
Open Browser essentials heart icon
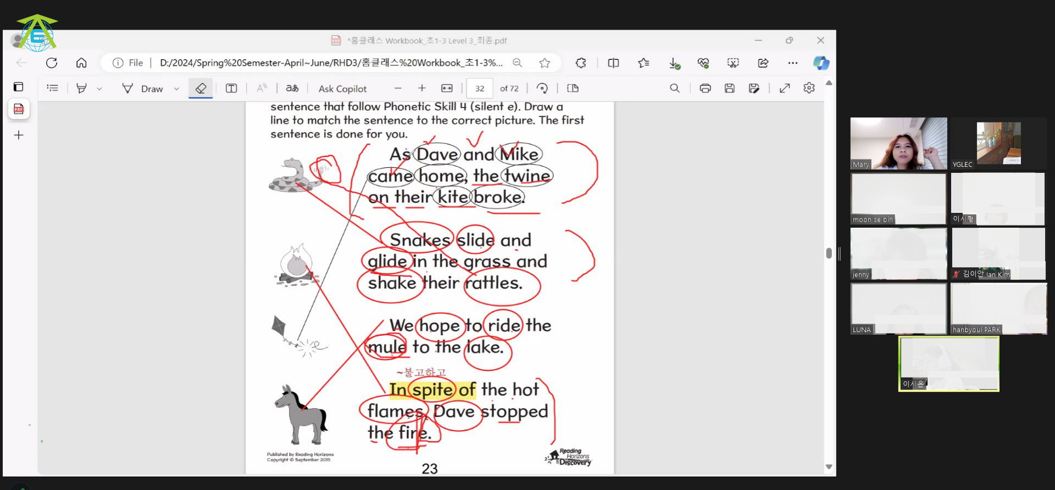(703, 63)
